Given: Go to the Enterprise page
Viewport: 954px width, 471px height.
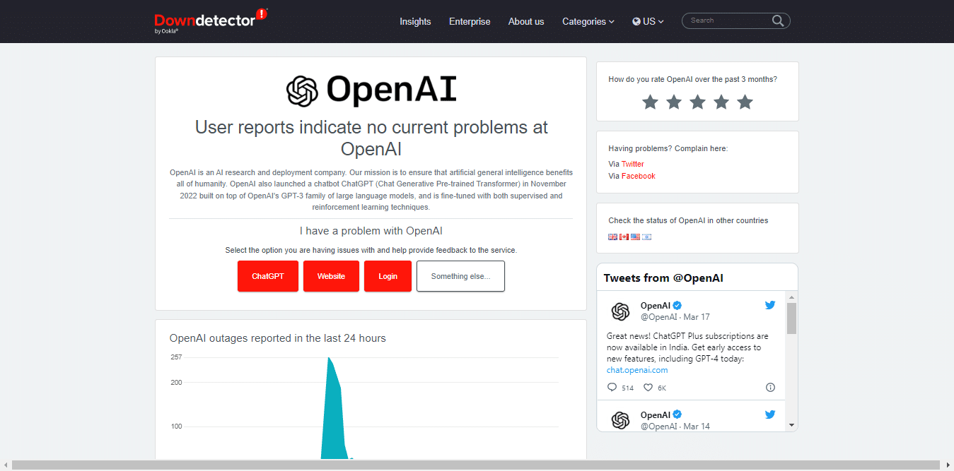Looking at the screenshot, I should [x=470, y=22].
